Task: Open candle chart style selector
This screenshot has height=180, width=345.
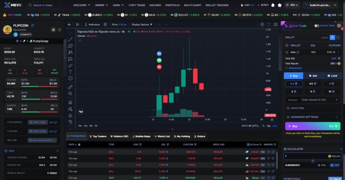Action: pos(77,25)
